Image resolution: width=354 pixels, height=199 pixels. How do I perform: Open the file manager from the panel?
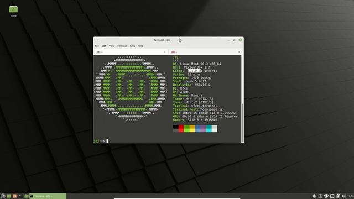pos(27,196)
